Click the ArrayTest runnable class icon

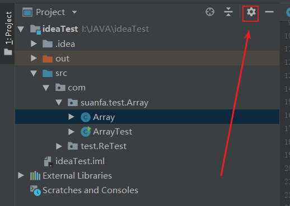(86, 132)
